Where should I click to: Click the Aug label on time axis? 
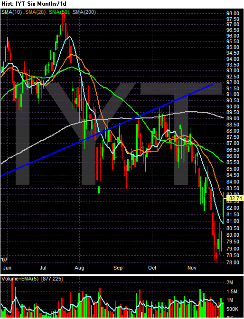click(x=79, y=268)
